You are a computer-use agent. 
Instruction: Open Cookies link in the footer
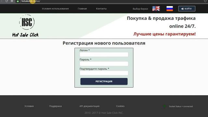(x=120, y=106)
